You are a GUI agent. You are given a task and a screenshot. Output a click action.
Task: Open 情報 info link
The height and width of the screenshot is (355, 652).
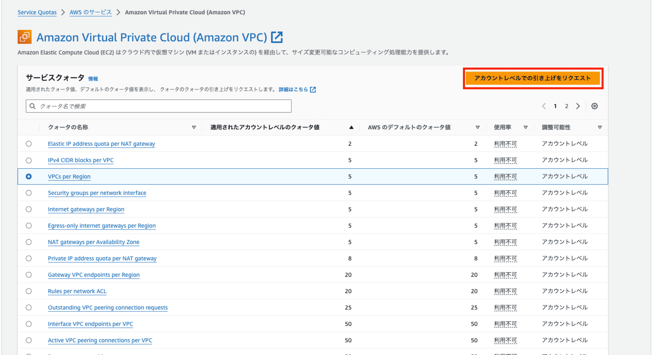[x=93, y=79]
